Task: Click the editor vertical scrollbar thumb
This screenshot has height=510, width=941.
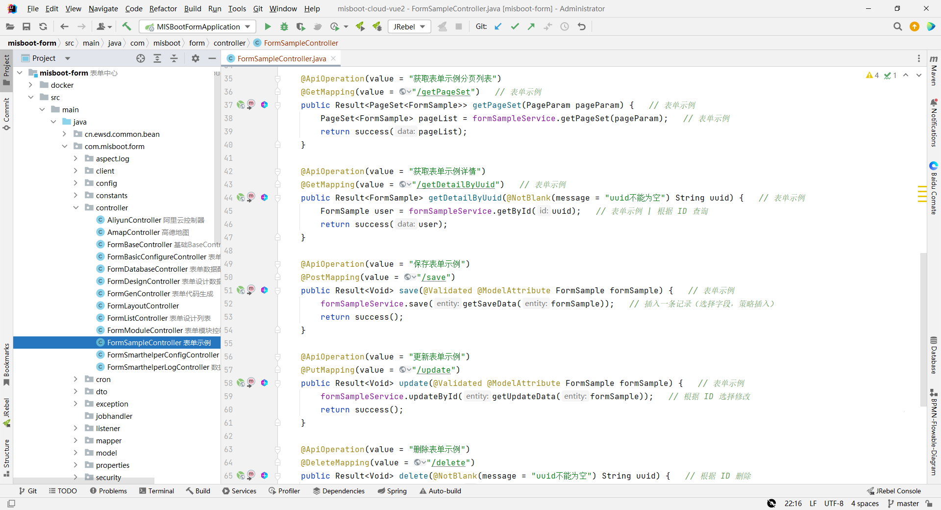Action: pos(923,329)
